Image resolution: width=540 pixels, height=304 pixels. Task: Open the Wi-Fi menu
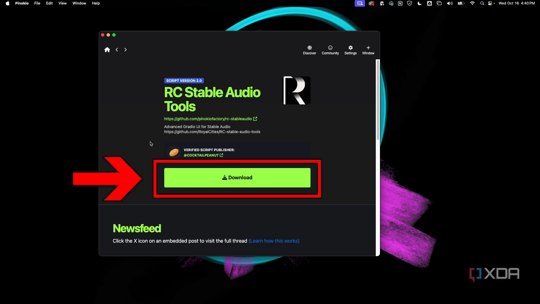[472, 3]
